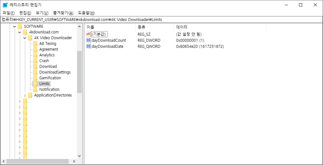Open the 도움말(H) menu
This screenshot has height=165, width=323.
tap(86, 13)
